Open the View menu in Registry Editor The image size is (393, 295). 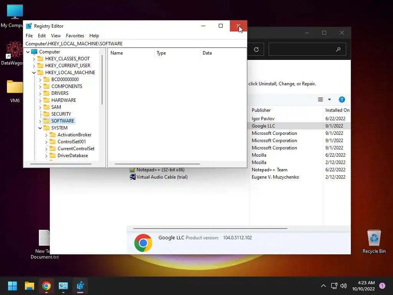click(56, 36)
